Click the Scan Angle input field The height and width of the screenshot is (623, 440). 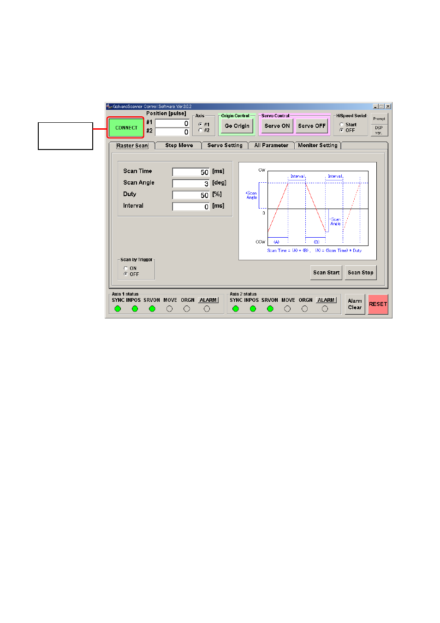click(191, 184)
